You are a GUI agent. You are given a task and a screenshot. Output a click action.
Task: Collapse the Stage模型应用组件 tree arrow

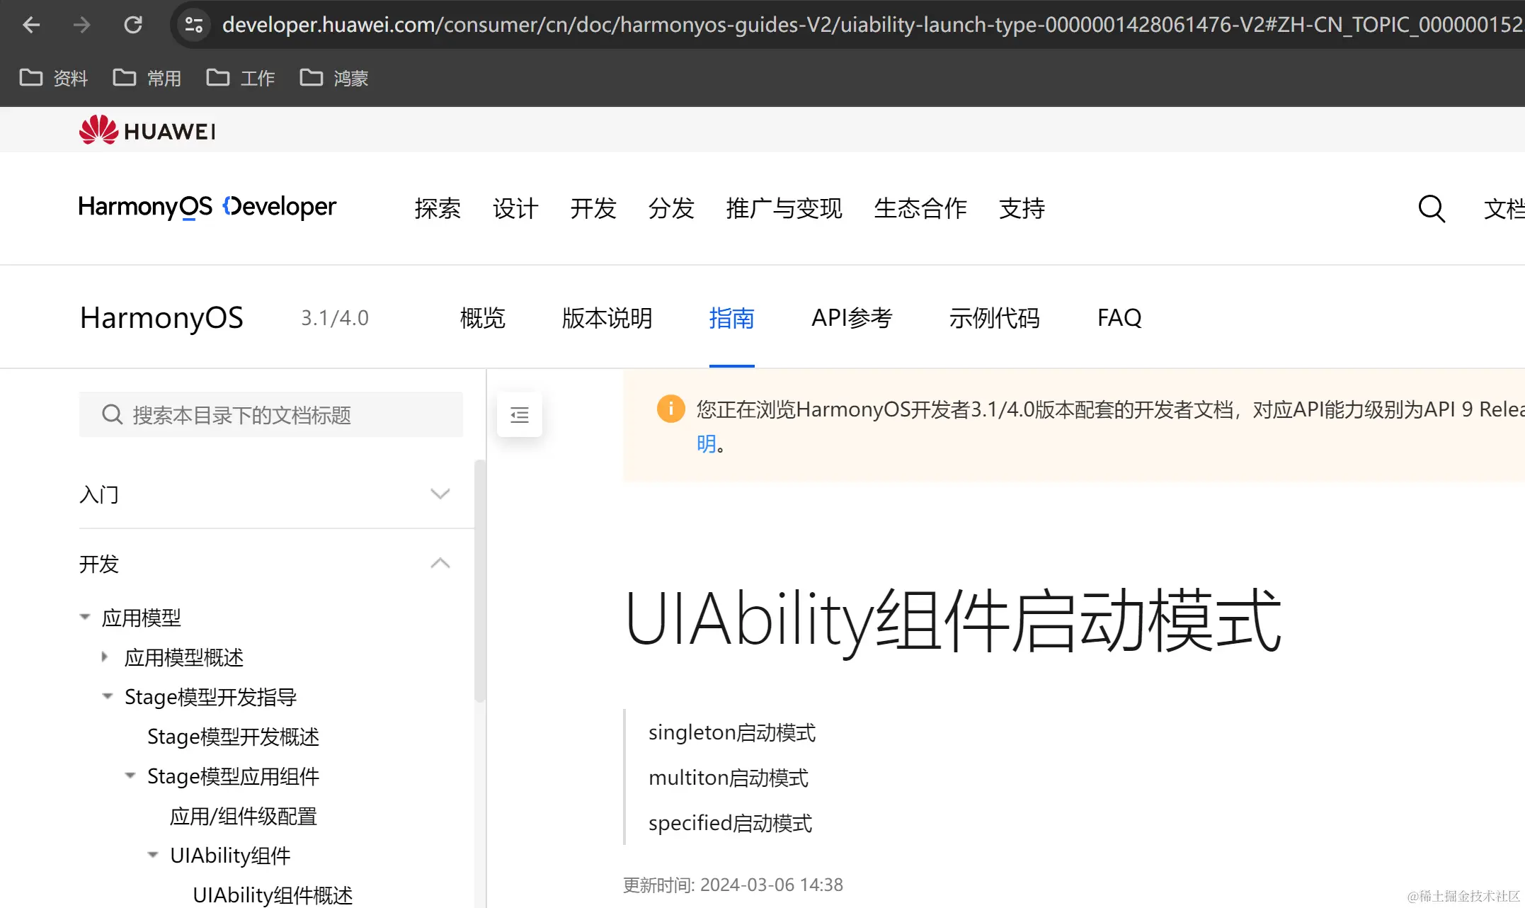tap(130, 776)
